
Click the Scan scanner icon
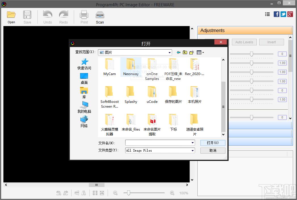[x=100, y=15]
